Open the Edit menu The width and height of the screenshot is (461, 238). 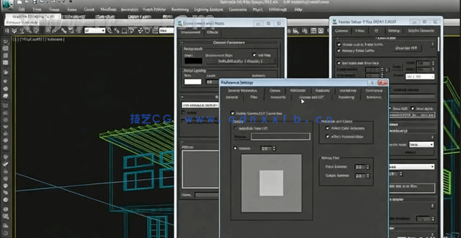pyautogui.click(x=21, y=10)
